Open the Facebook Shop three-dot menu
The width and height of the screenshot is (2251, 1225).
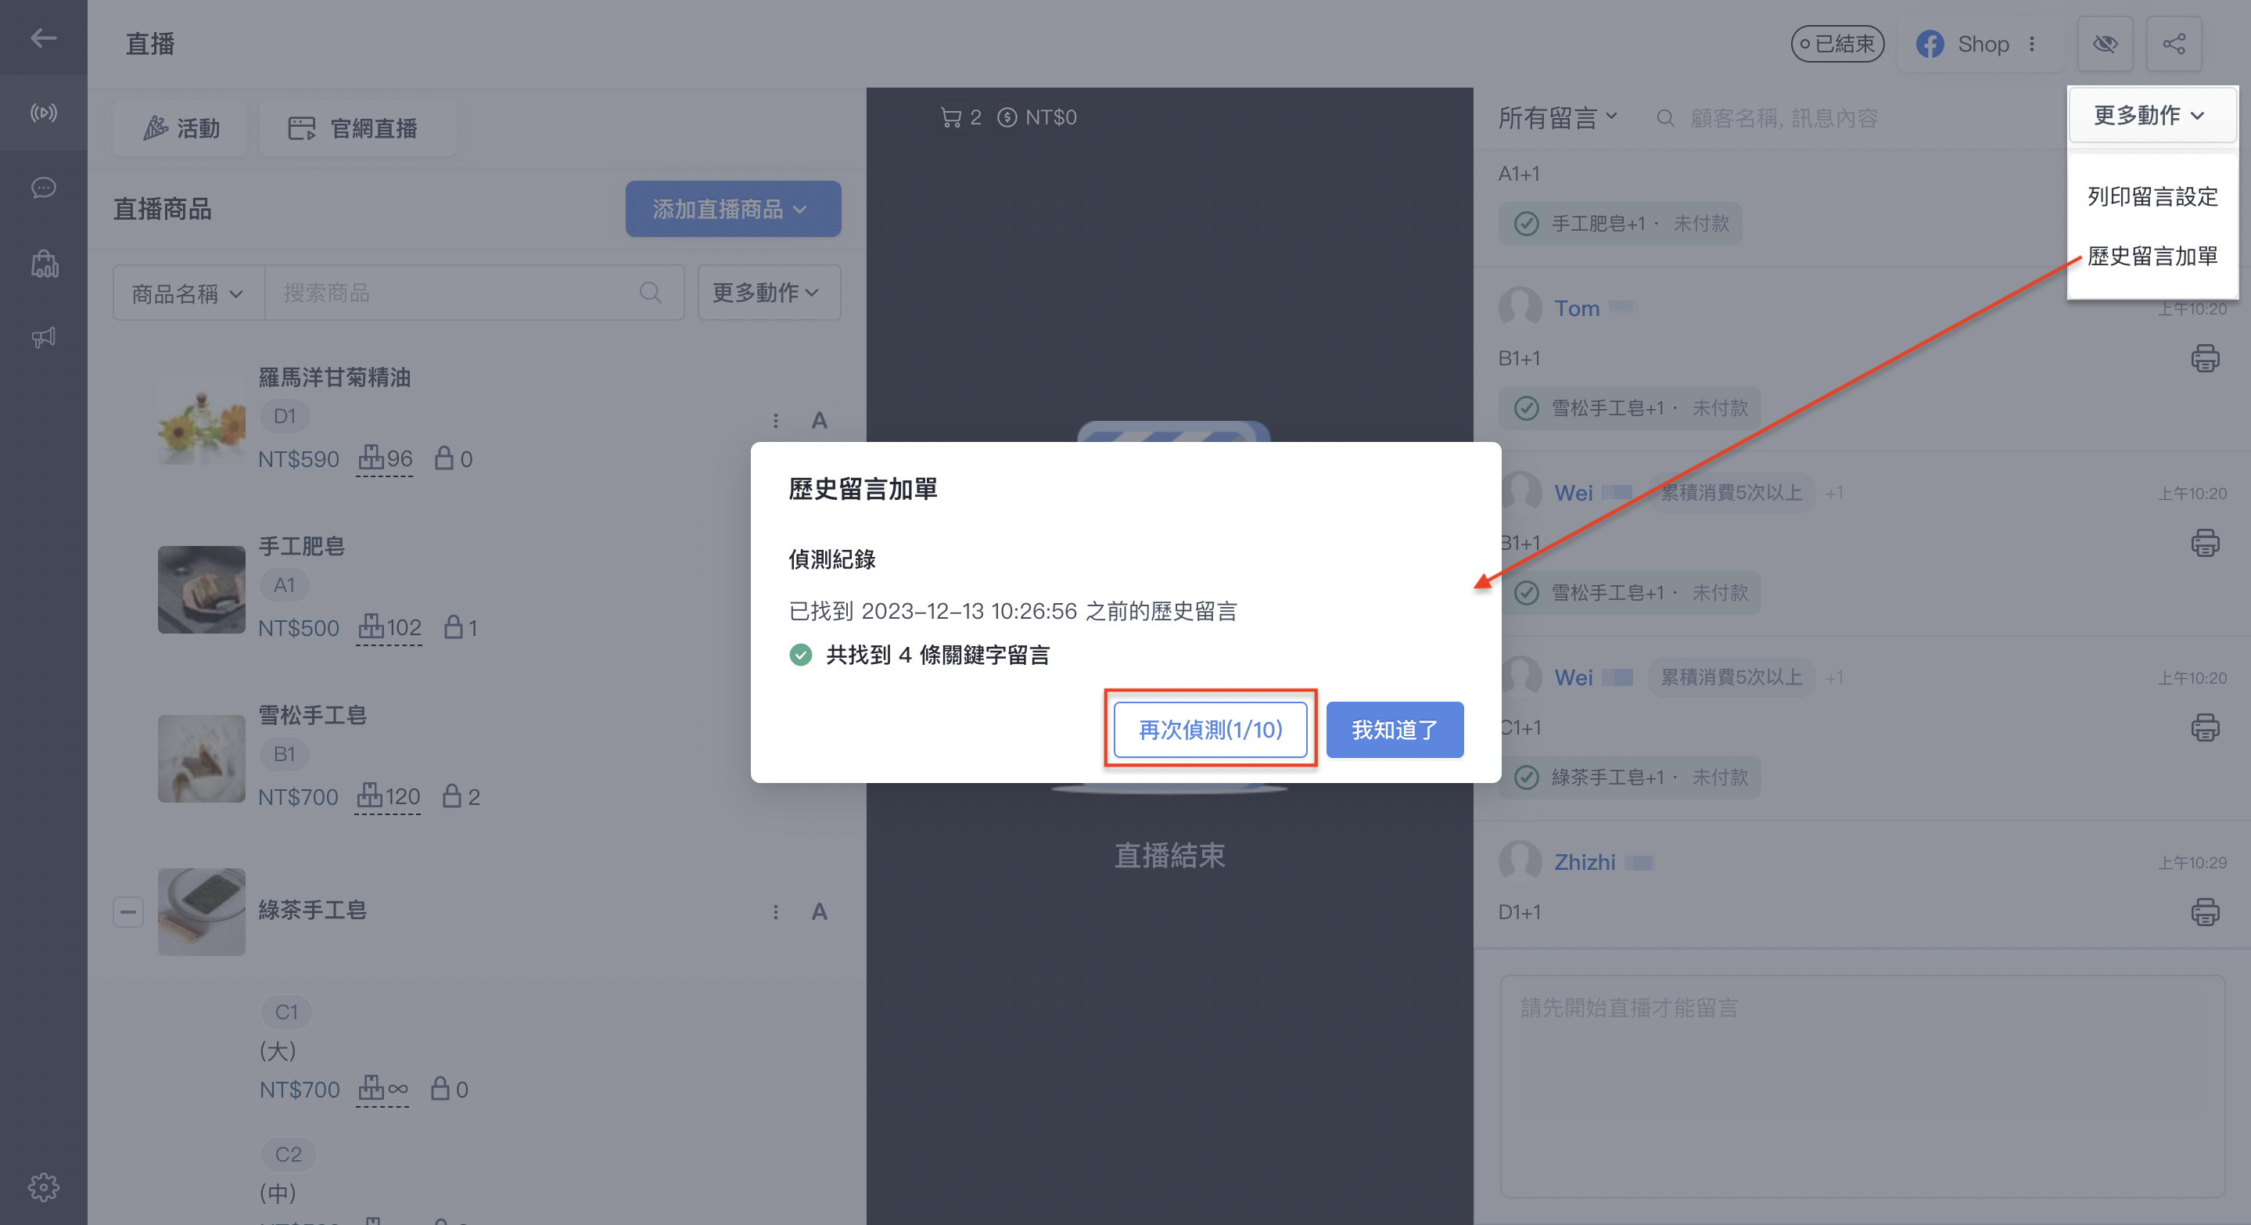coord(2033,44)
